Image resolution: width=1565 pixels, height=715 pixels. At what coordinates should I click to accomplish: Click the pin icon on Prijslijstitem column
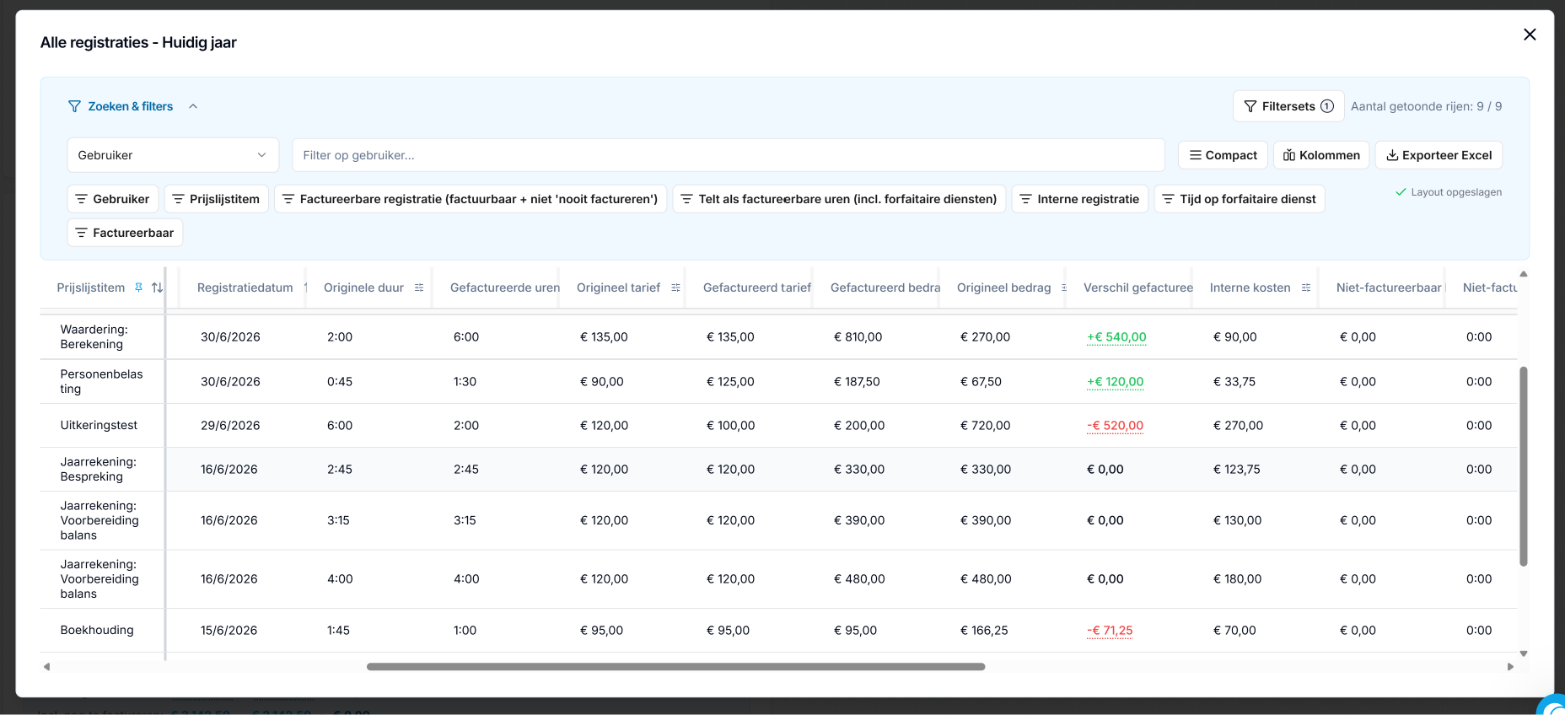coord(139,288)
